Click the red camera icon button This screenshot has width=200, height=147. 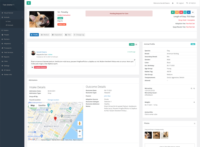(x=181, y=12)
